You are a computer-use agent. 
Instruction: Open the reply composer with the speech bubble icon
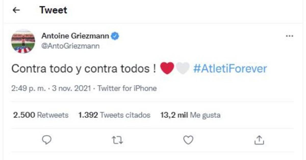coord(46,140)
